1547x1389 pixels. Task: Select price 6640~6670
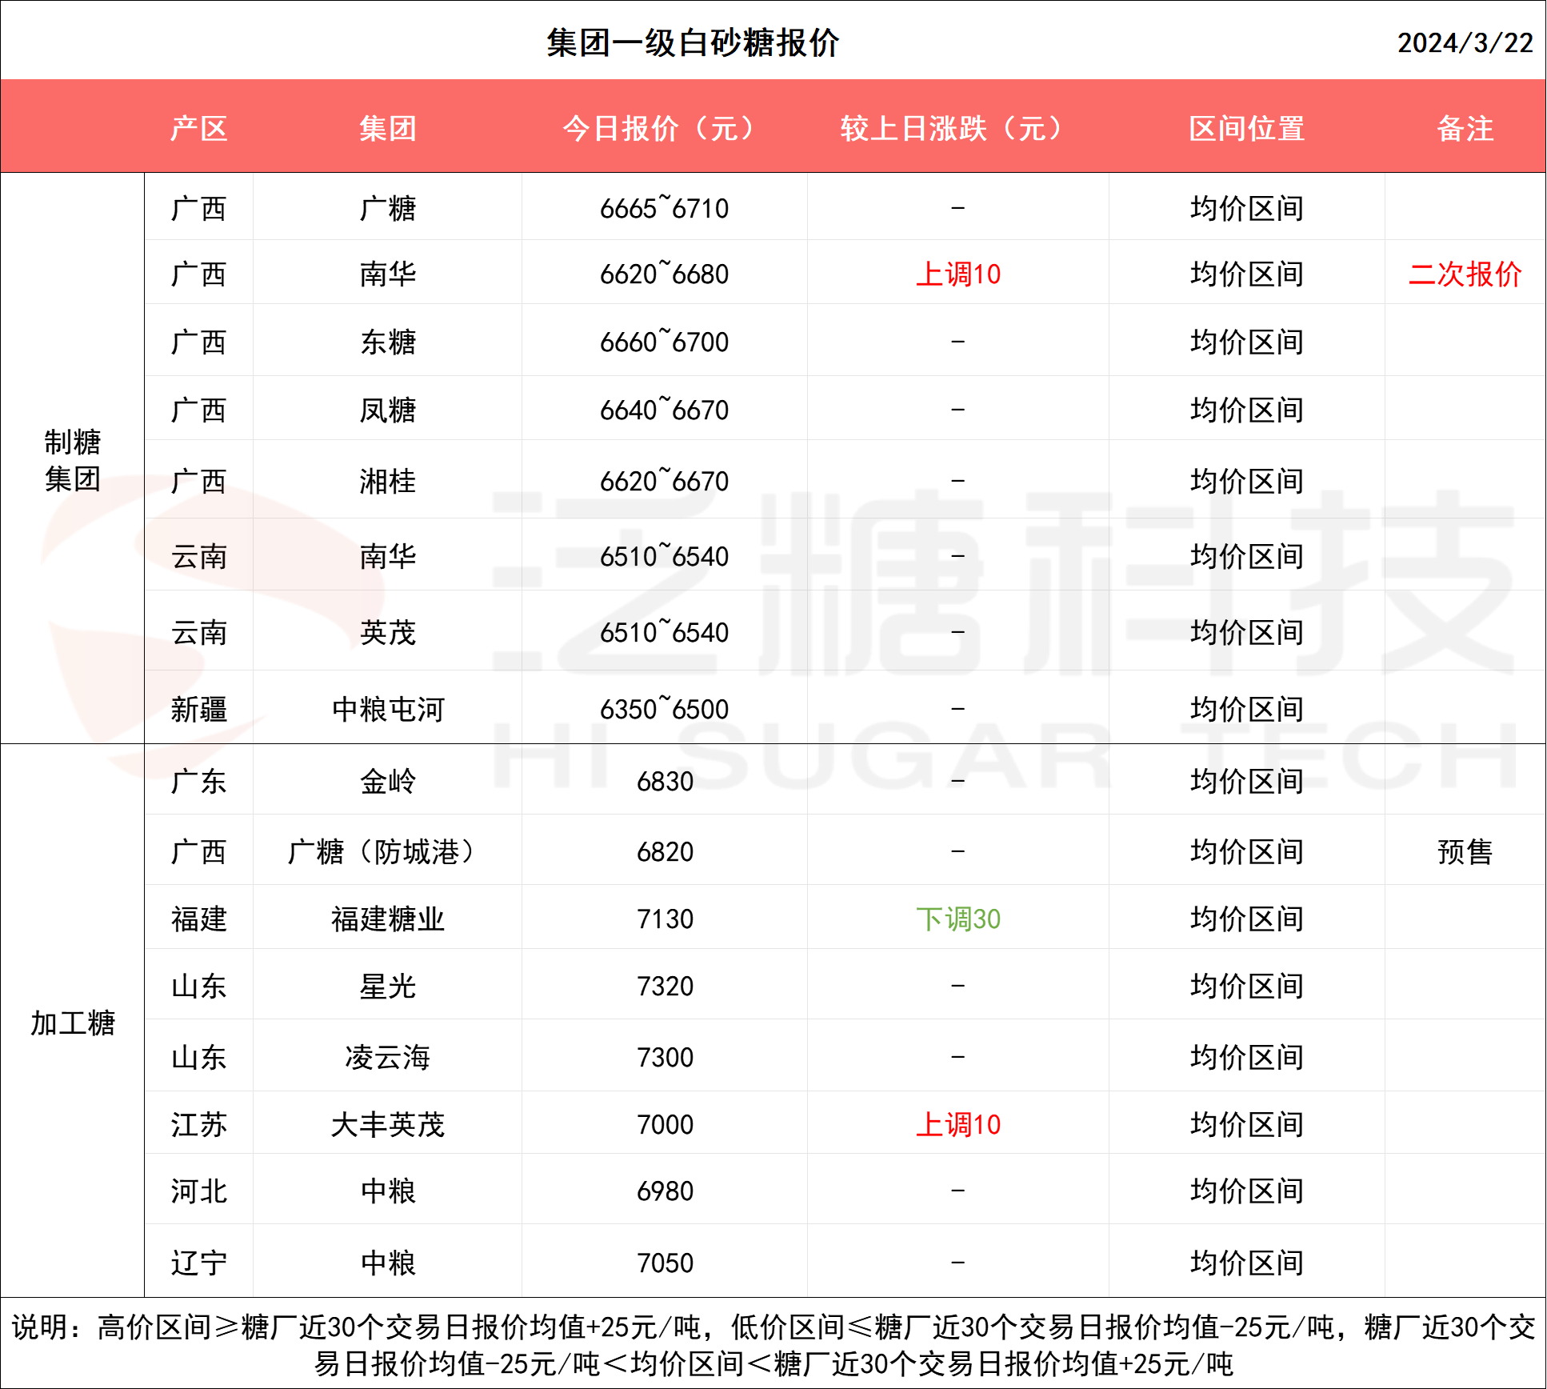click(665, 410)
